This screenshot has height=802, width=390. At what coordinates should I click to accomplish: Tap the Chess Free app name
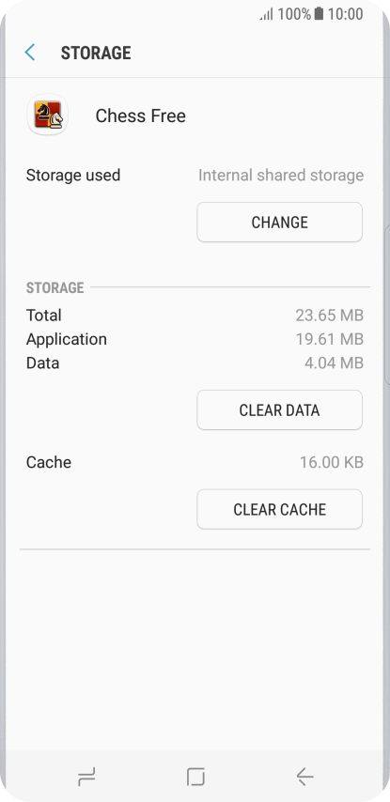141,116
